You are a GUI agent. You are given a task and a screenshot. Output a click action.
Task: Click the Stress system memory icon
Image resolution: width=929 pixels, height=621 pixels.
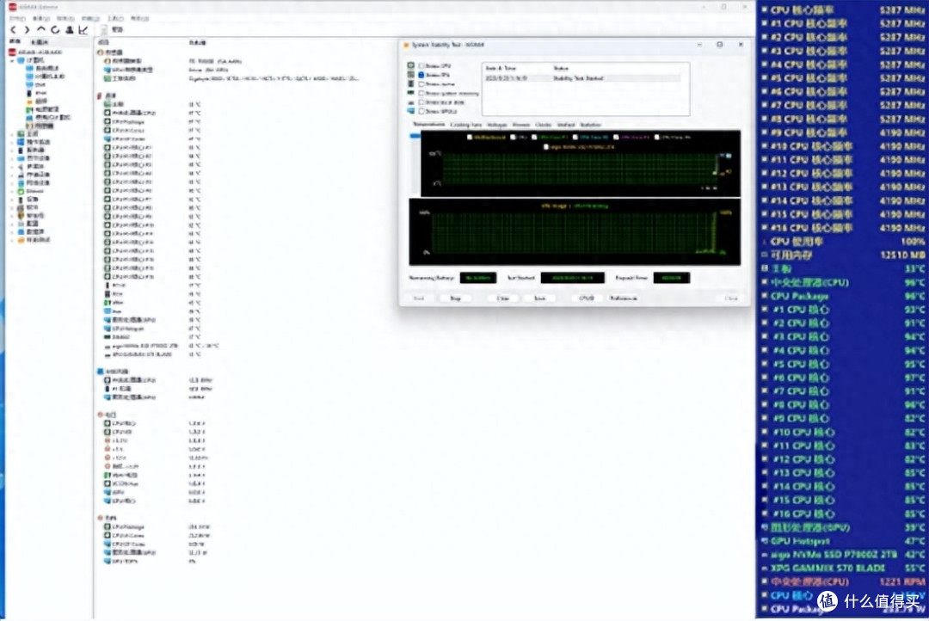tap(411, 93)
